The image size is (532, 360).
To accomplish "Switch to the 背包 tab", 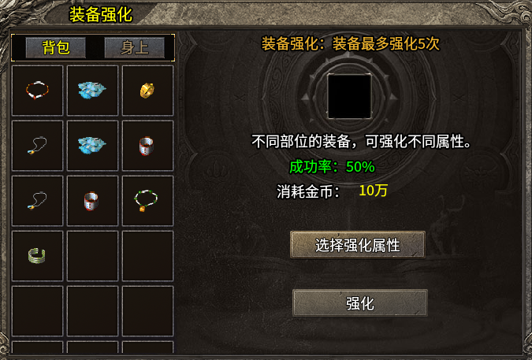I will coord(56,47).
